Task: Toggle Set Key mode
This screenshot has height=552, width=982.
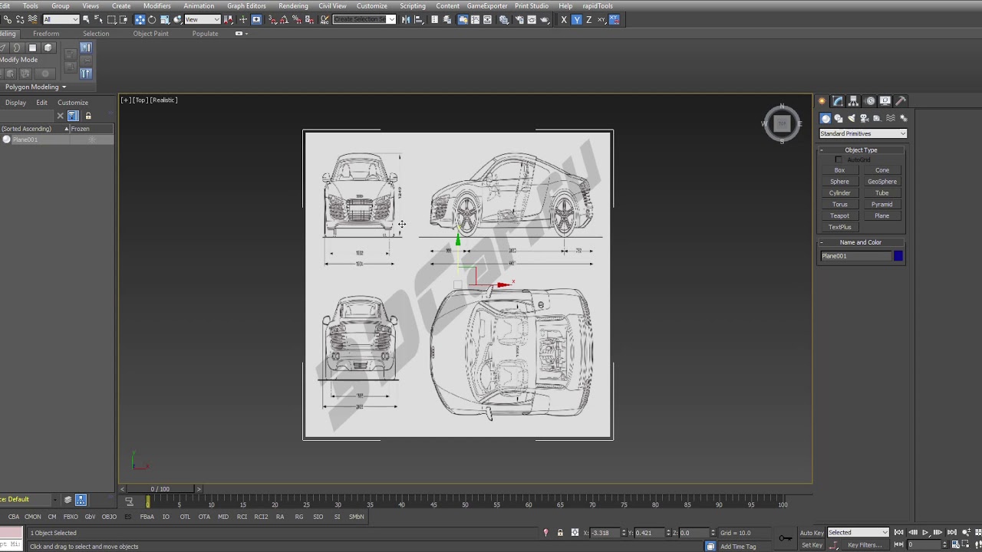Action: 812,545
